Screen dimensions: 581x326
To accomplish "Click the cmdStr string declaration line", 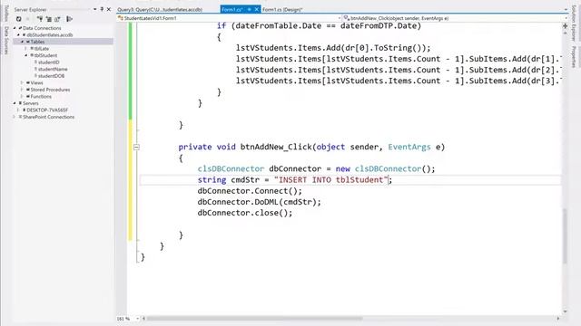I will tap(294, 180).
